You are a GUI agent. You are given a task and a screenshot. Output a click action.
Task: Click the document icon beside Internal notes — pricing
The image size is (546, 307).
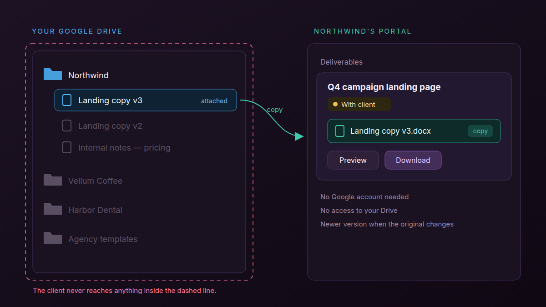pyautogui.click(x=67, y=147)
